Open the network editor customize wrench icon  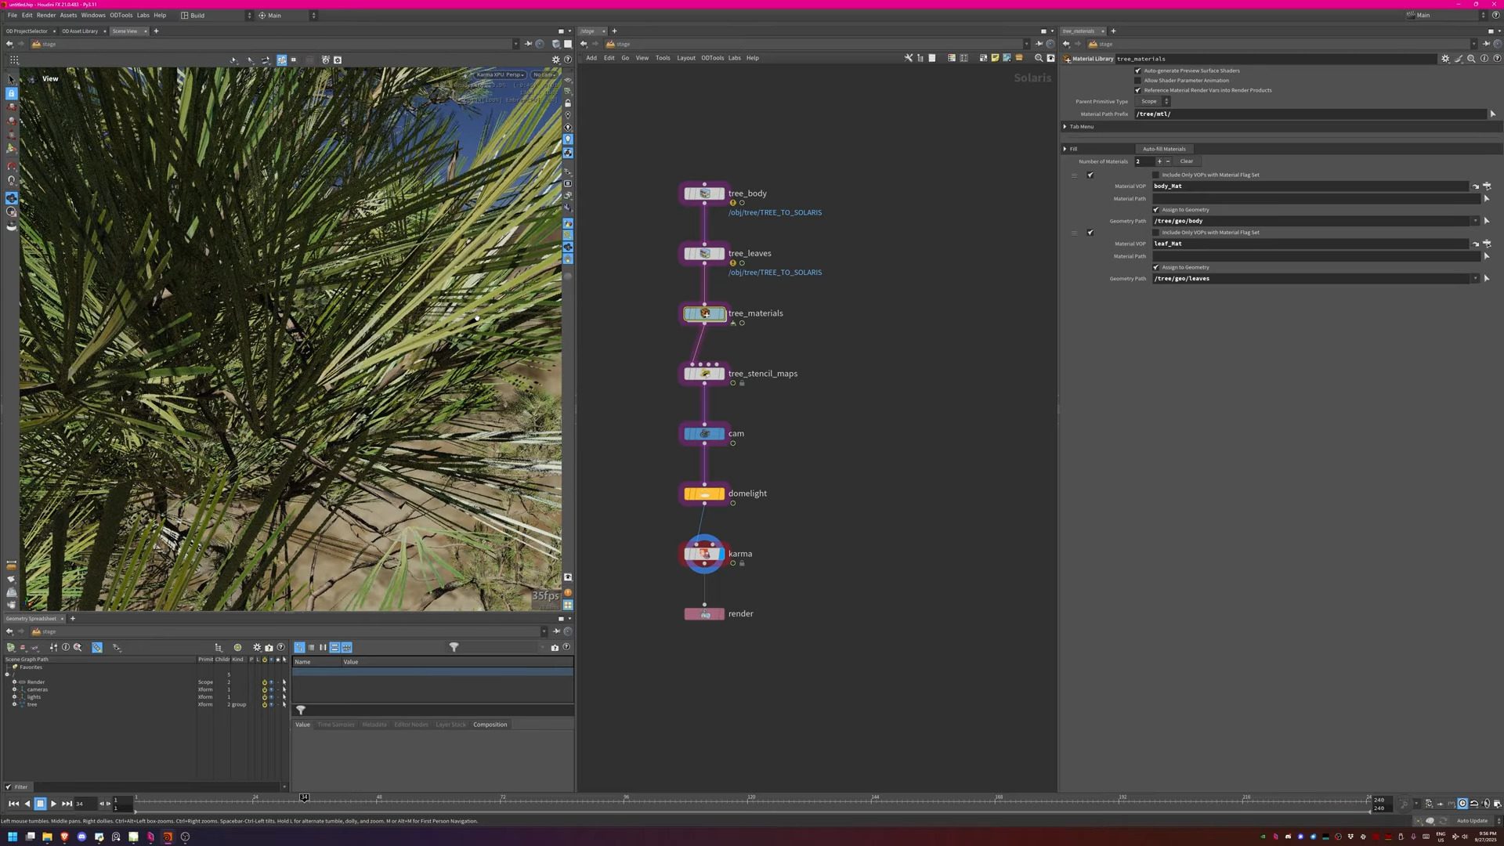click(x=909, y=58)
